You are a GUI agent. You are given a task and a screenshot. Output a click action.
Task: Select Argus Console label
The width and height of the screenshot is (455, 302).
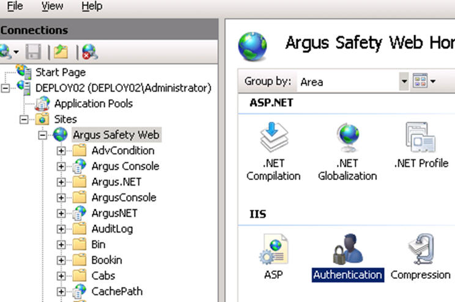tap(125, 166)
